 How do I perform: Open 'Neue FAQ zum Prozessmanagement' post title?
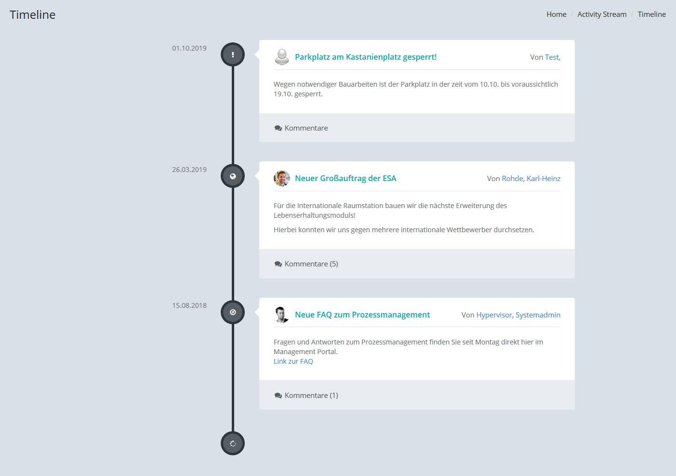pos(362,315)
